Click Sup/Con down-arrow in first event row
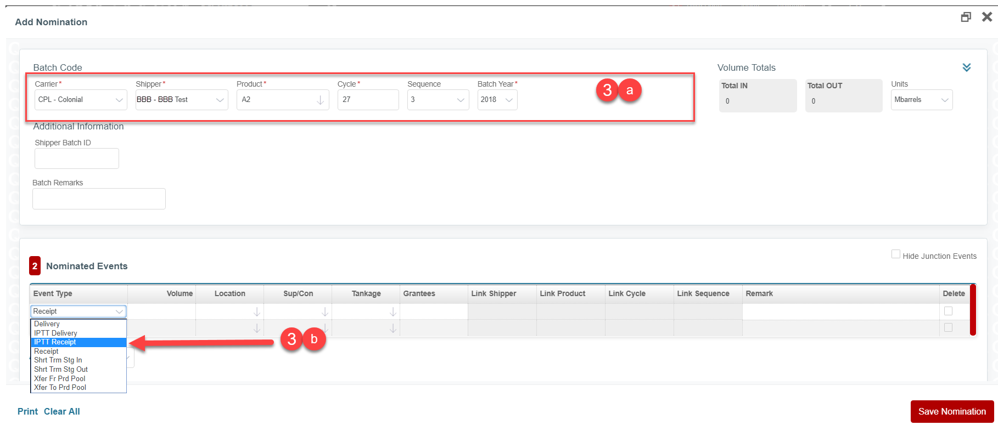998x442 pixels. [x=324, y=311]
